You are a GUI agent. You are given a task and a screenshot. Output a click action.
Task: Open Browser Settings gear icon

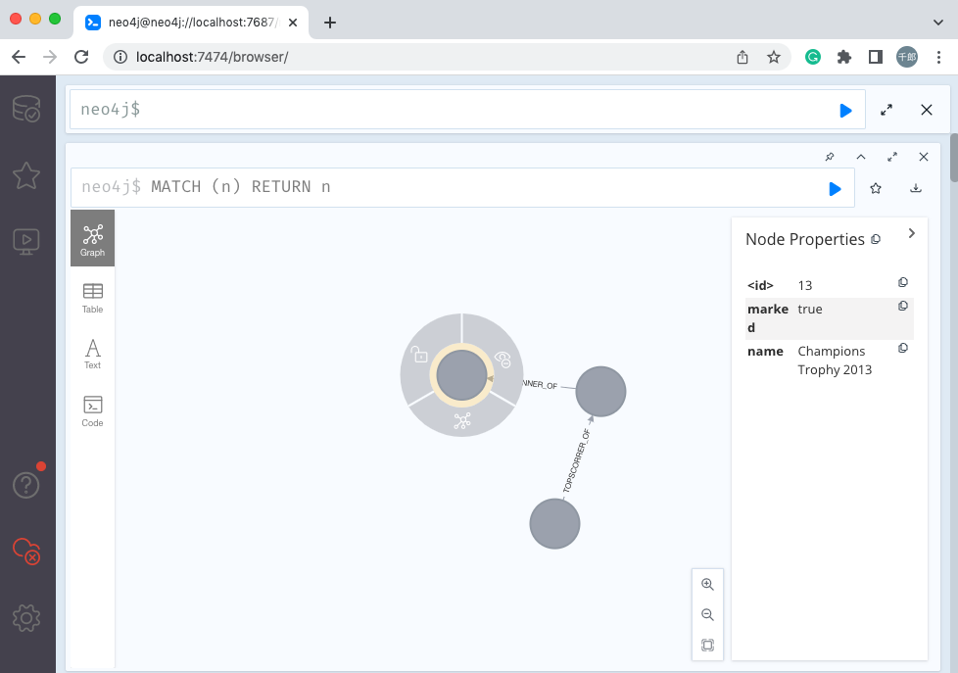click(x=26, y=618)
